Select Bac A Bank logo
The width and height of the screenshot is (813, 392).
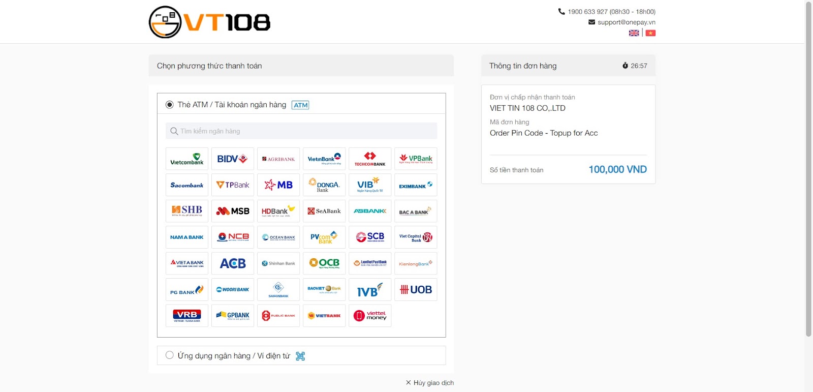pos(416,211)
